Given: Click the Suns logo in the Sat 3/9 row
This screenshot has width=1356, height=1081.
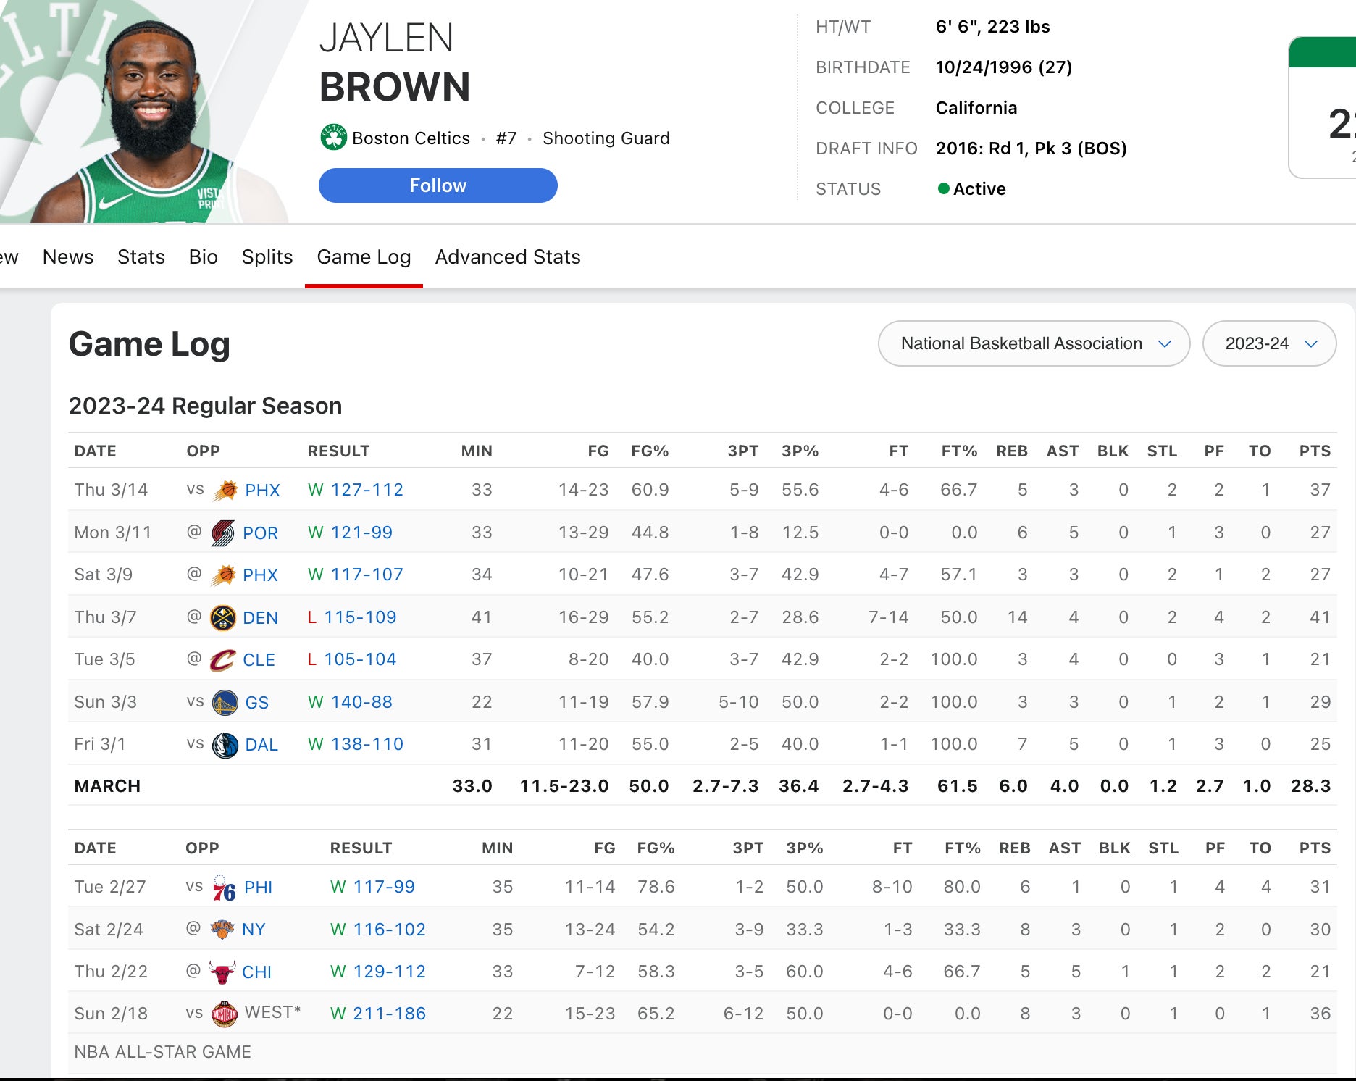Looking at the screenshot, I should [x=223, y=575].
